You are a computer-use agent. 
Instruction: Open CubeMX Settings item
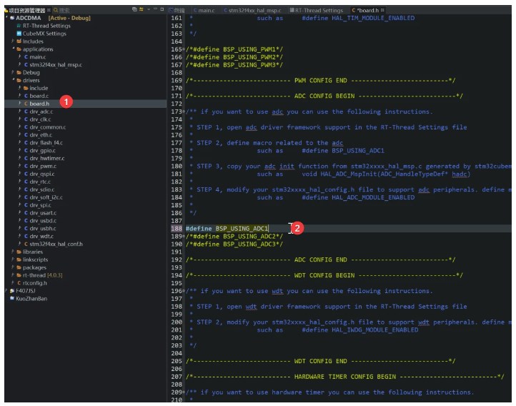(44, 34)
